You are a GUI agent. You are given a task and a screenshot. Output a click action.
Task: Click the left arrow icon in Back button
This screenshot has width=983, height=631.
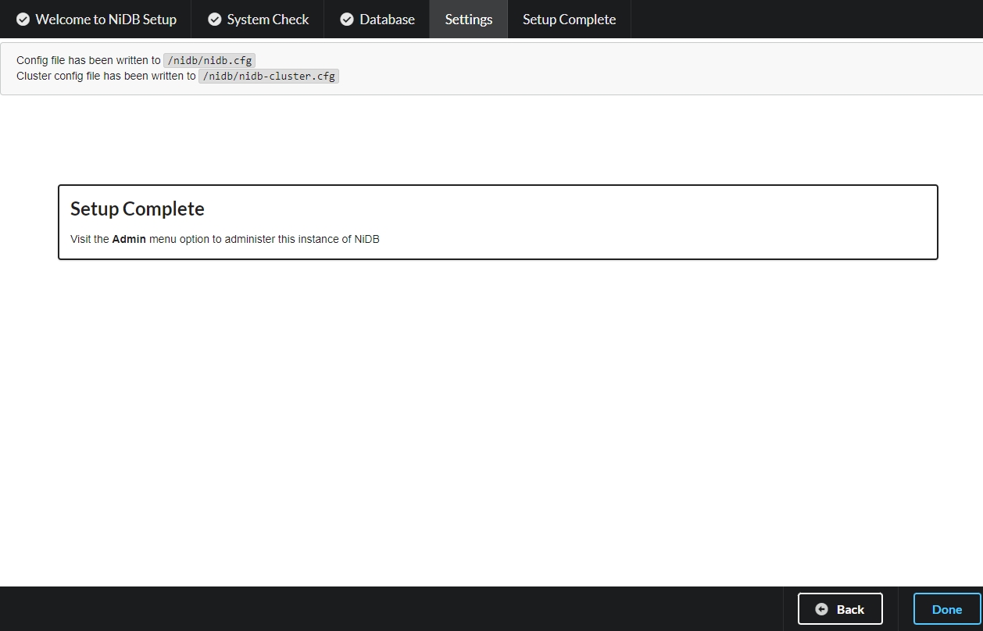click(821, 609)
